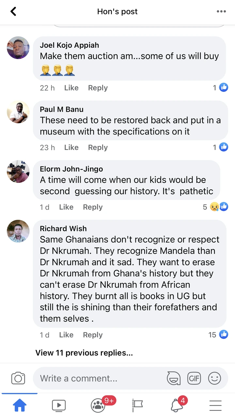Expand View 11 previous replies

84,353
